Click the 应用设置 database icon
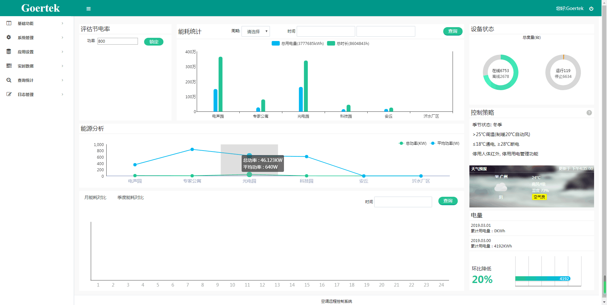 coord(9,52)
